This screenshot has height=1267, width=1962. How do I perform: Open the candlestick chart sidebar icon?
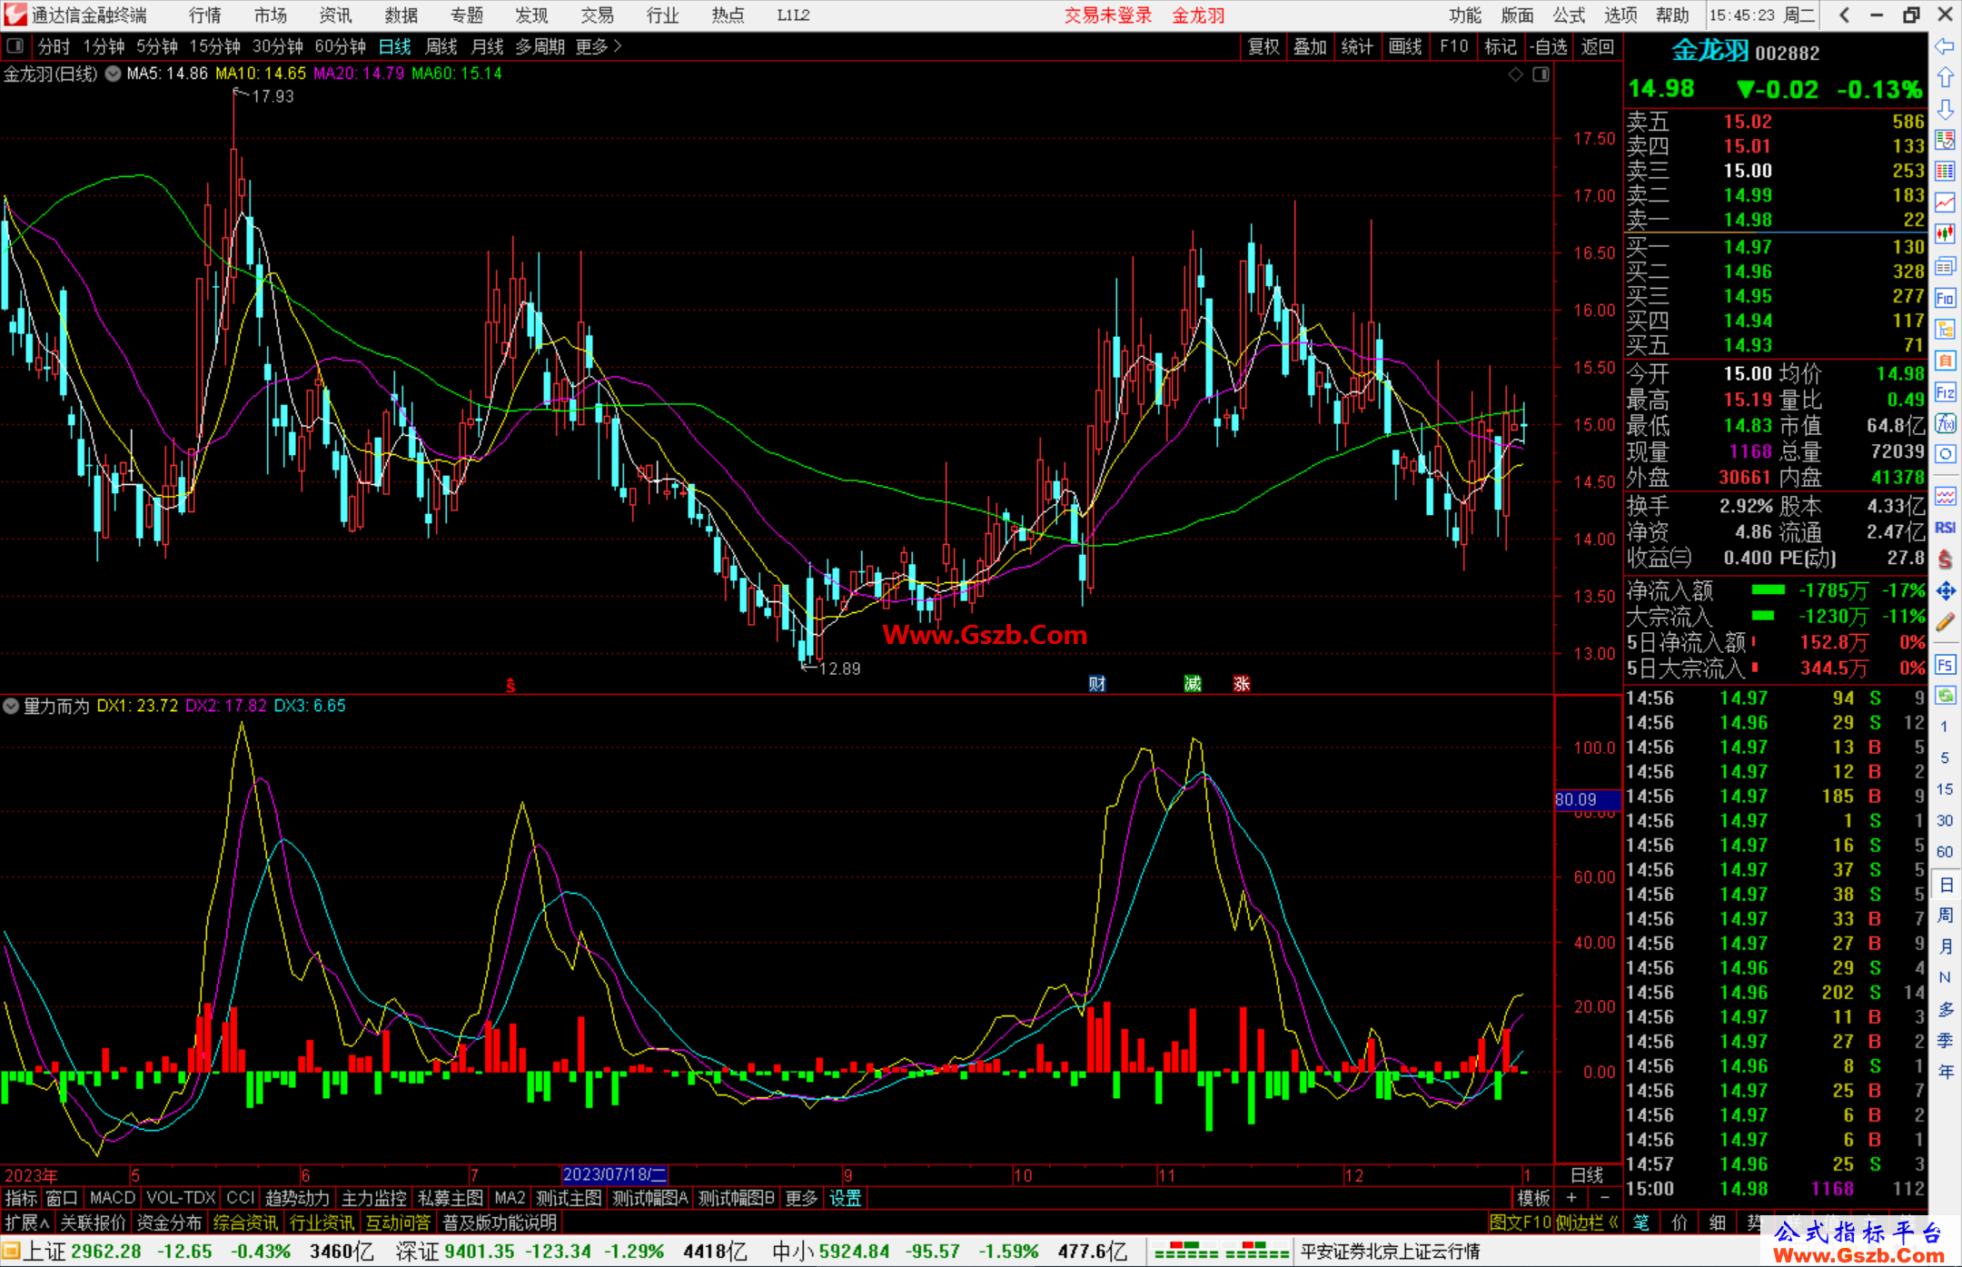coord(1945,234)
